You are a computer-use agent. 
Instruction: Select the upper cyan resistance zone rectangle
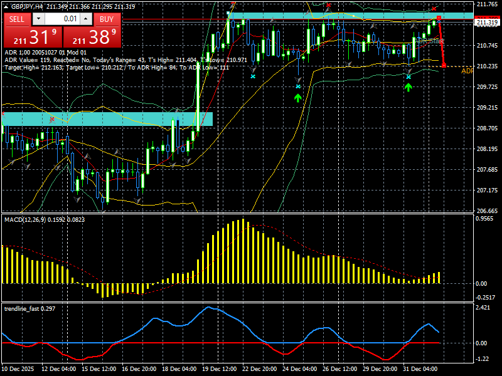[351, 16]
